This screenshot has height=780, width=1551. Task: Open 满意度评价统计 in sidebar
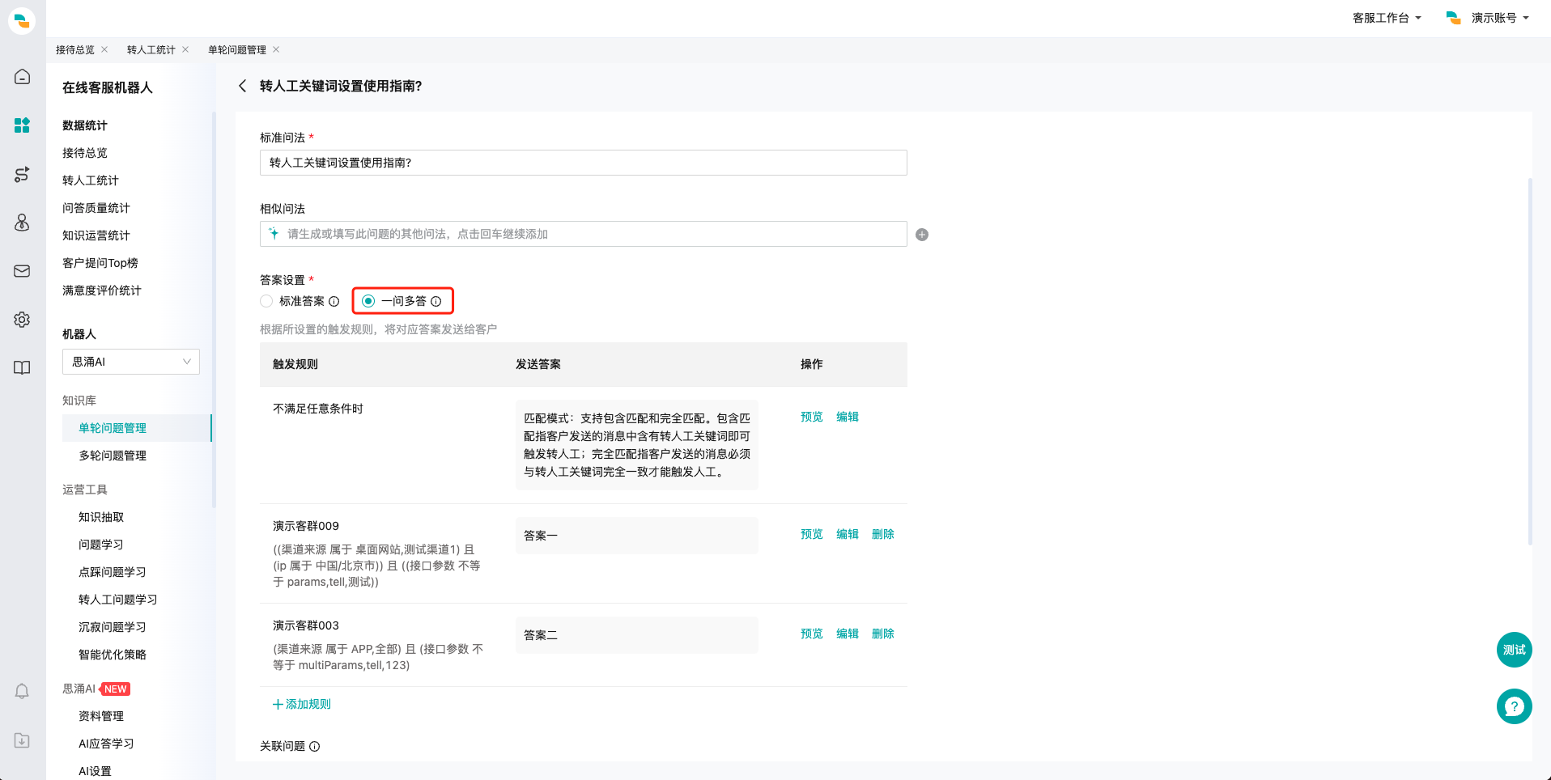pos(102,290)
